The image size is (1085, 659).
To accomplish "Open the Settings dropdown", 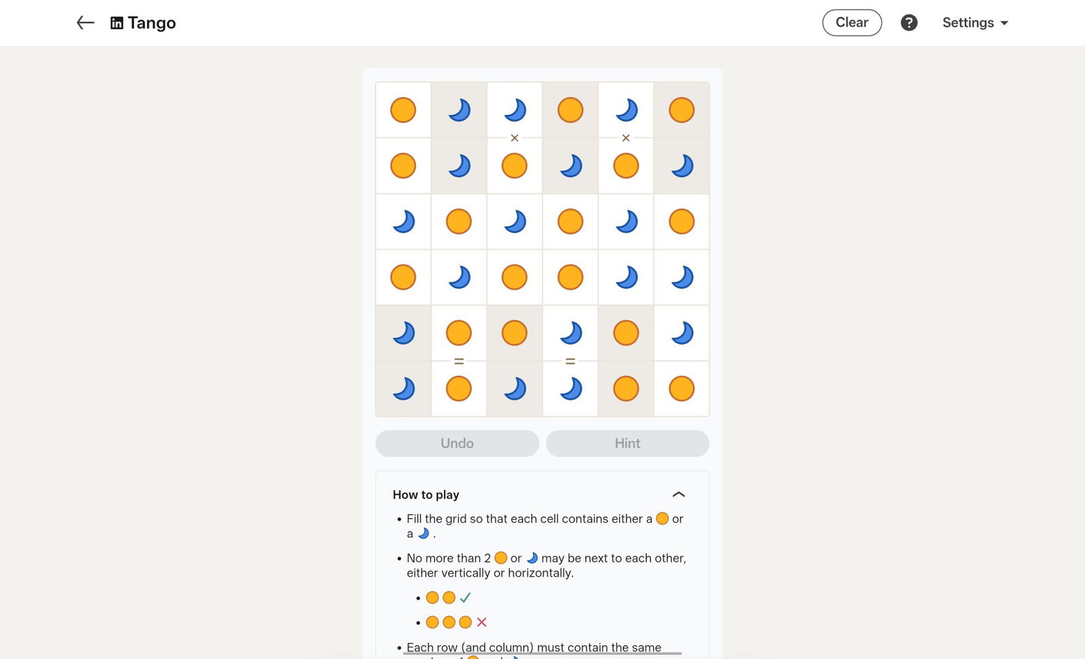I will click(x=975, y=23).
